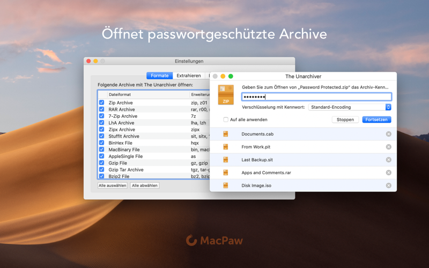This screenshot has height=268, width=429.
Task: Open the Standard-Encoding dropdown
Action: [350, 107]
